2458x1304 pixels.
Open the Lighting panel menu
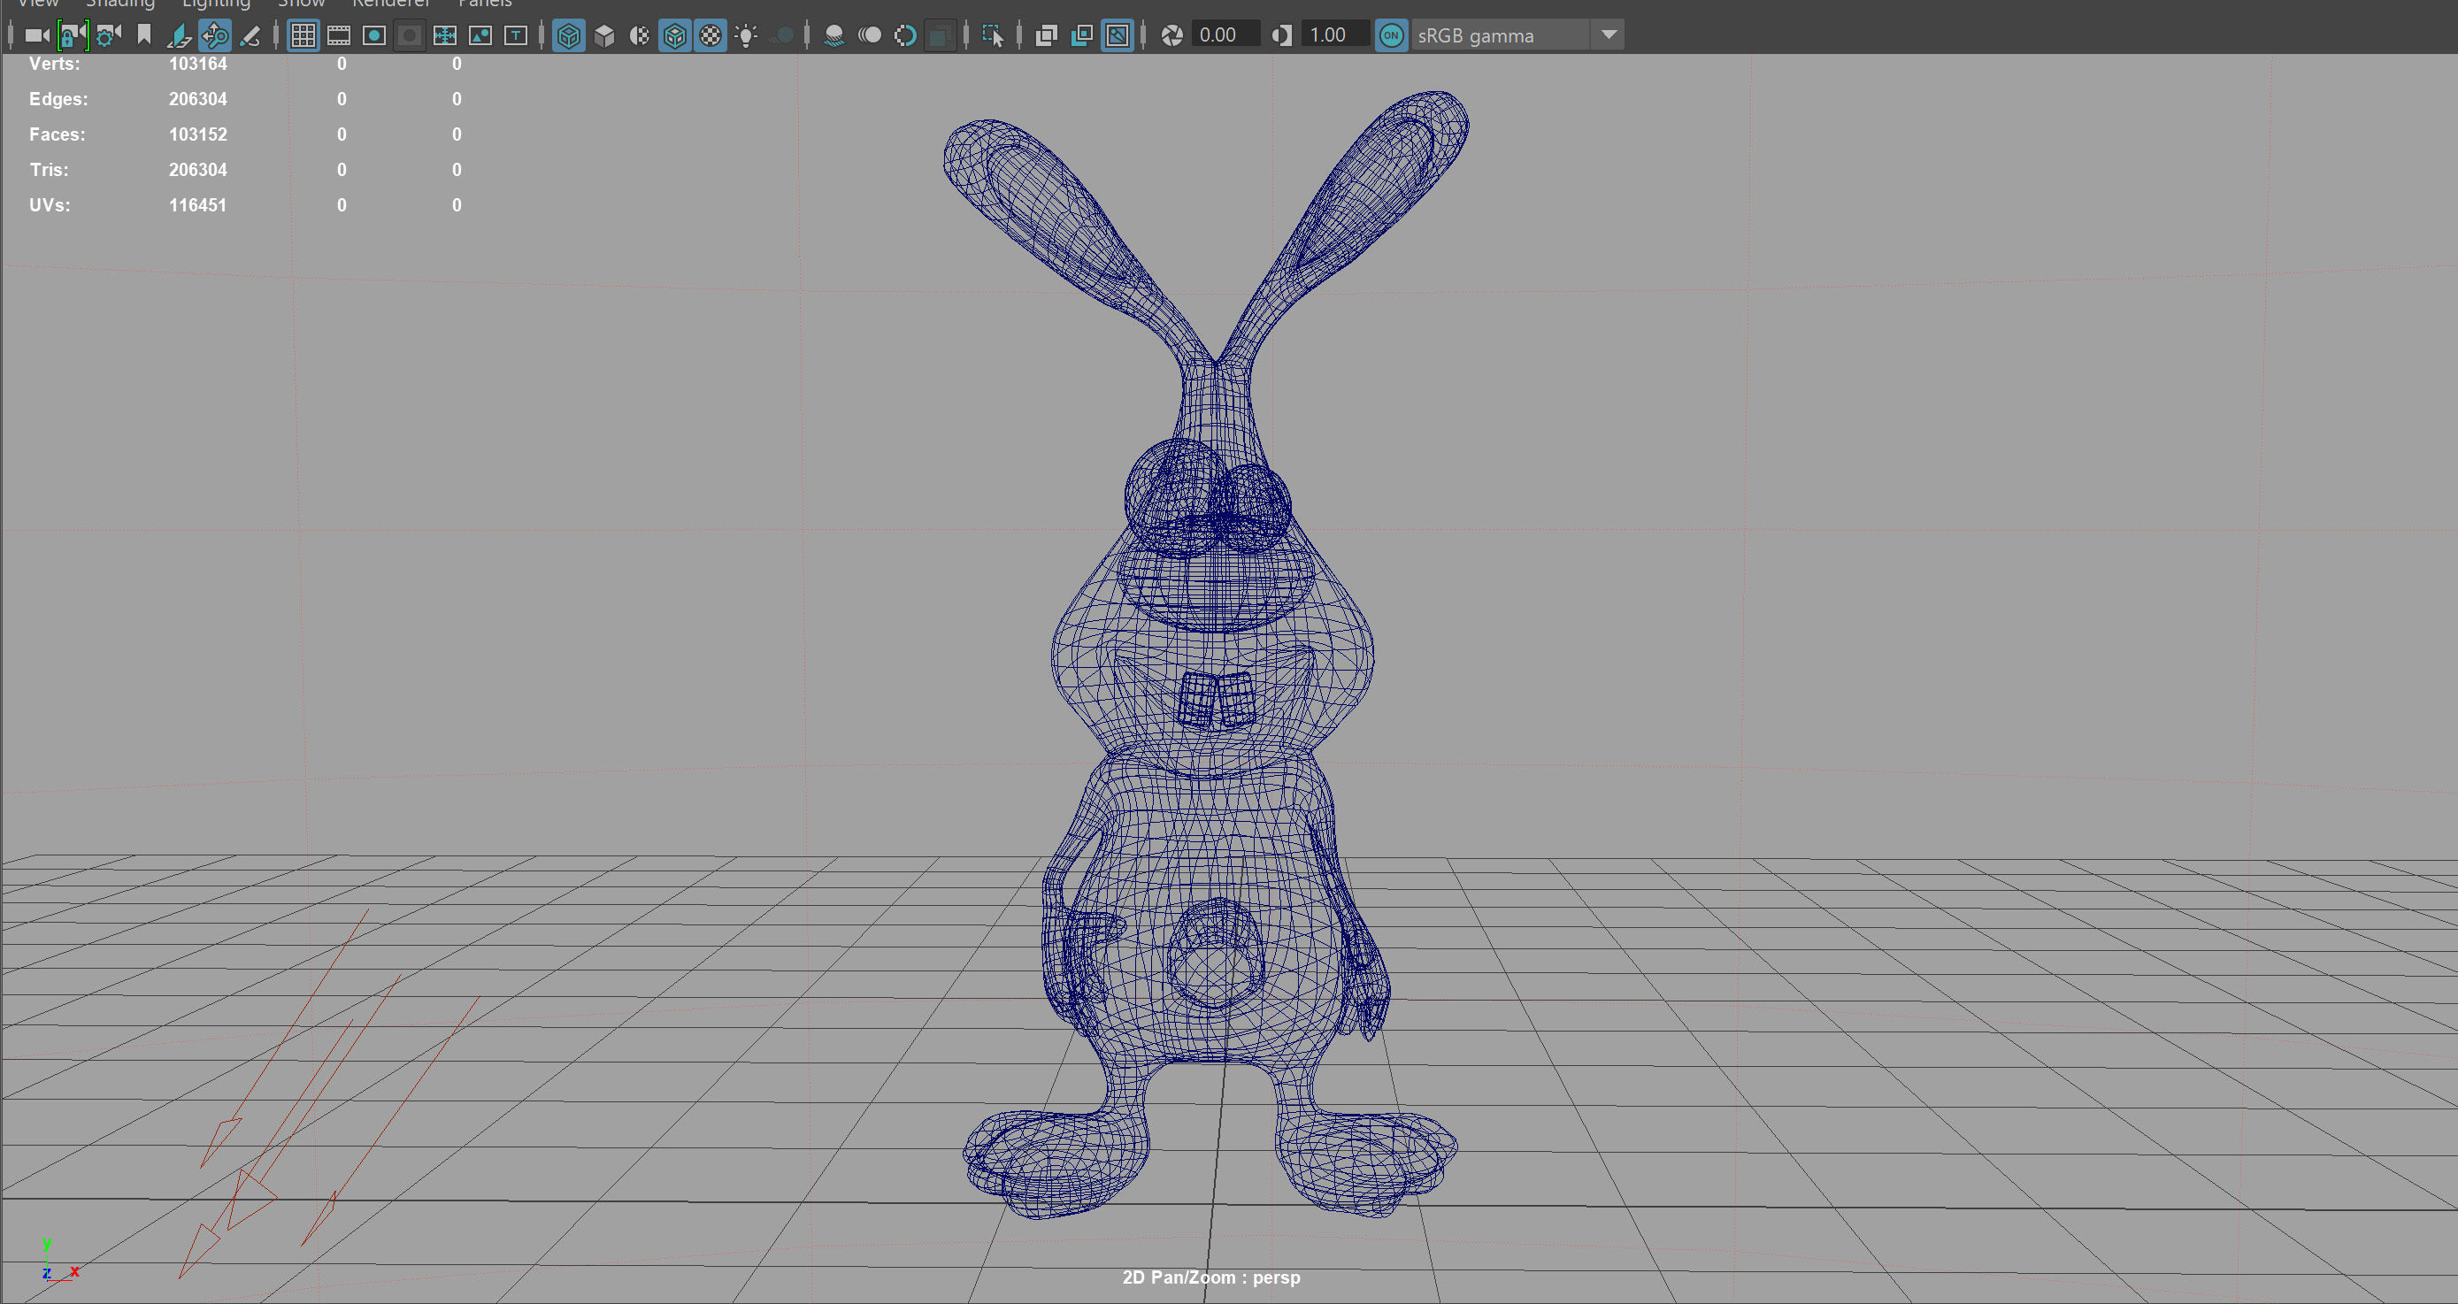pyautogui.click(x=216, y=4)
